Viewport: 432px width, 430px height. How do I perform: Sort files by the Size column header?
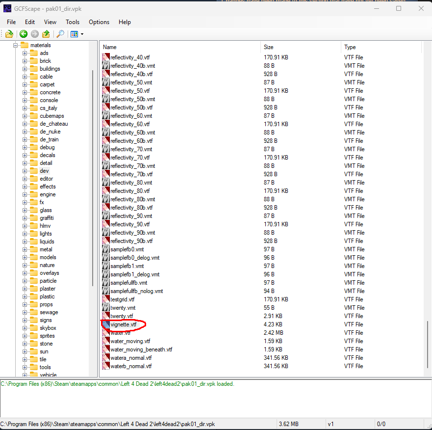301,47
